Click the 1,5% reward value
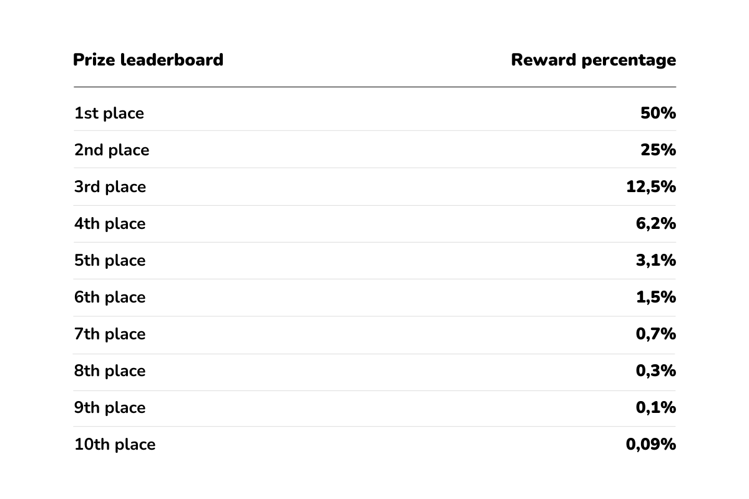 [655, 298]
